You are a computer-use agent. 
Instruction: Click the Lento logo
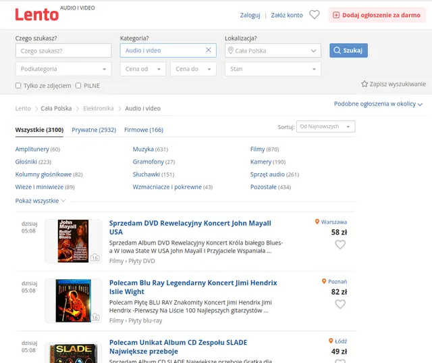click(36, 14)
